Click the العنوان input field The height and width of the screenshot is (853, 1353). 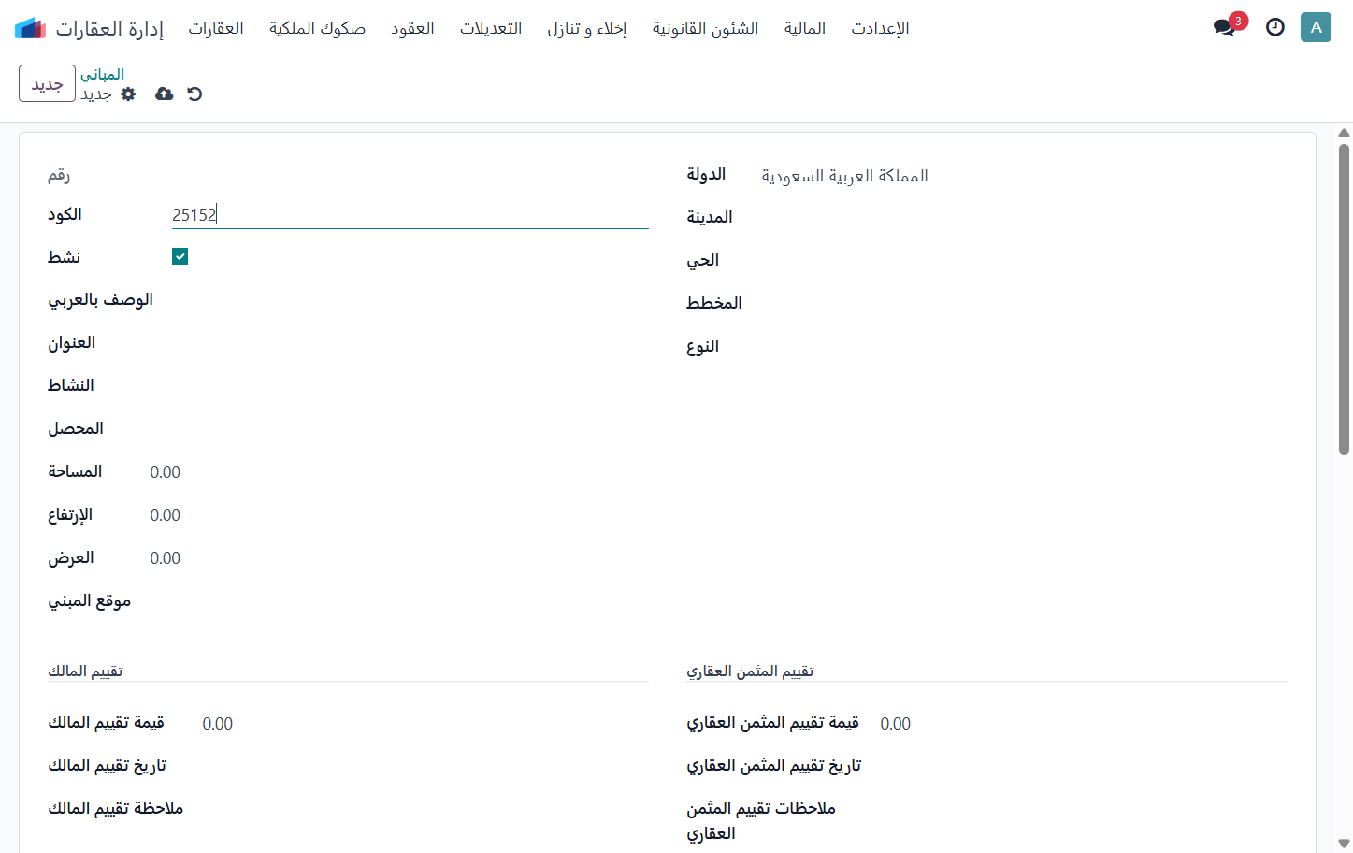point(410,343)
